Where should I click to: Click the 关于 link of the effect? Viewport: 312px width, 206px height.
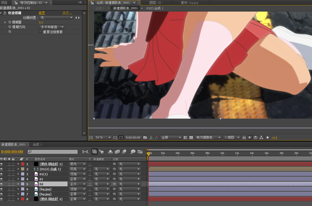tap(67, 13)
